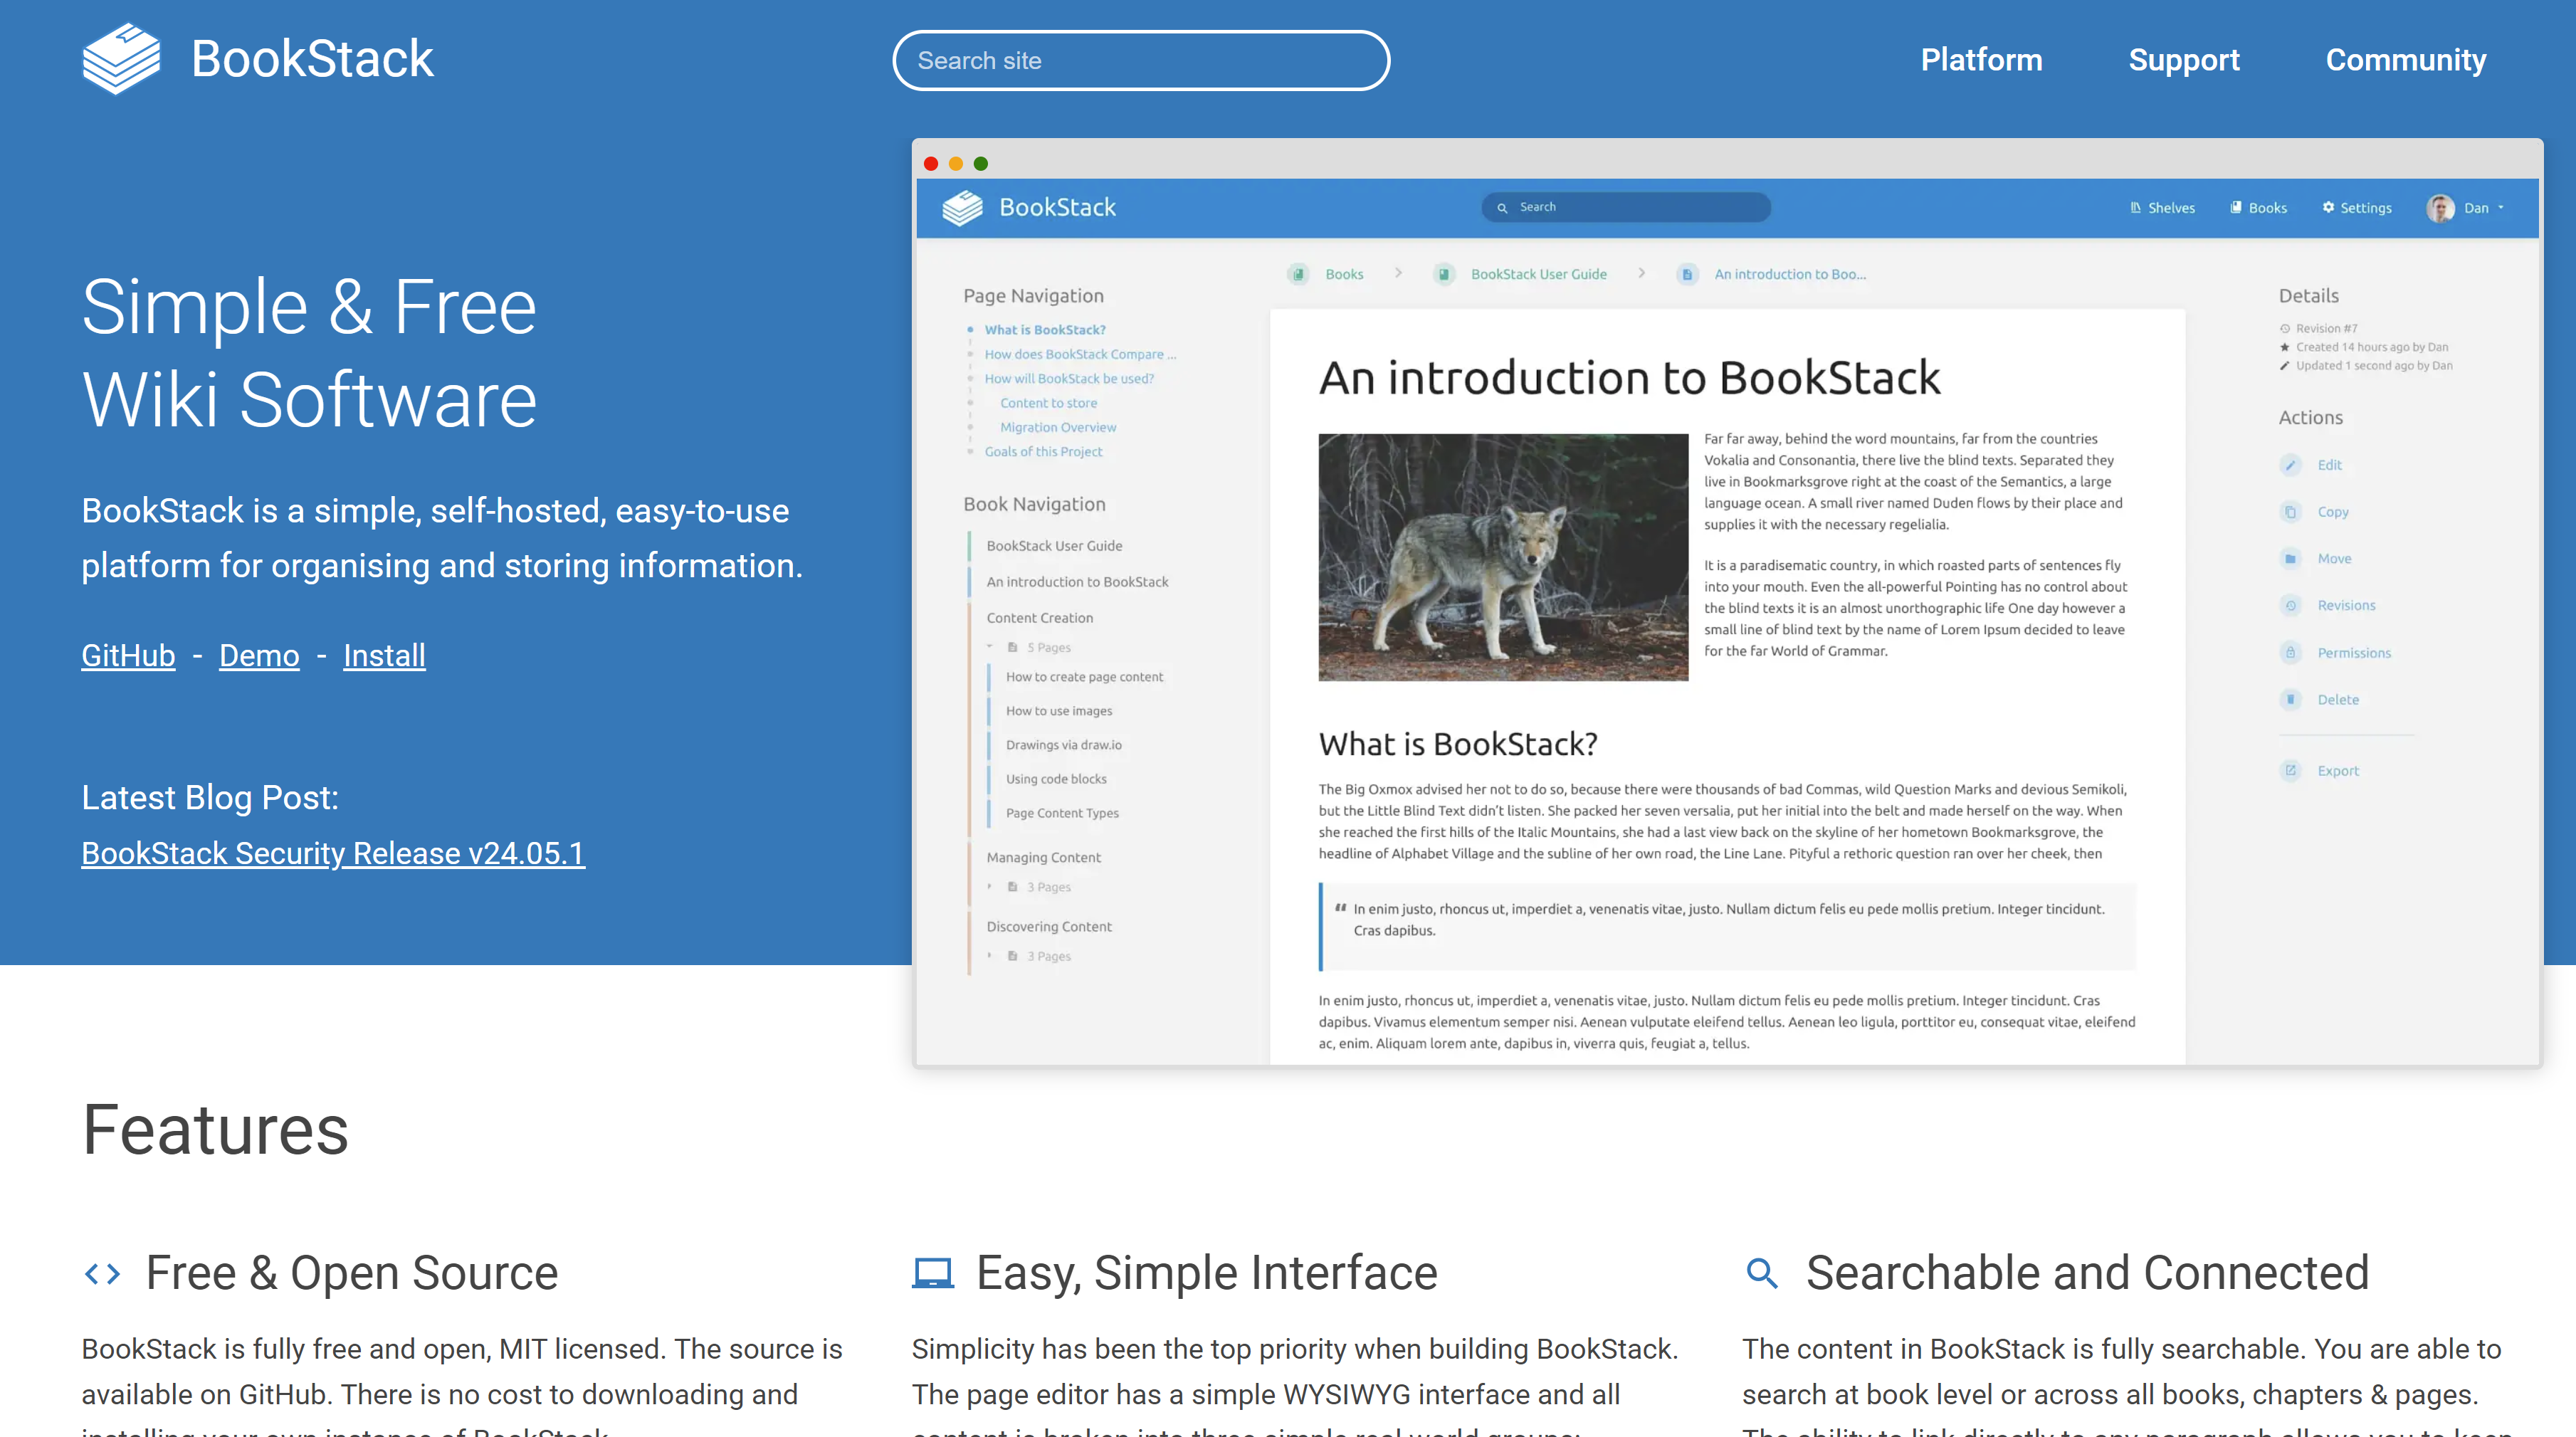Select 'How to use images' page
2576x1437 pixels.
point(1058,711)
